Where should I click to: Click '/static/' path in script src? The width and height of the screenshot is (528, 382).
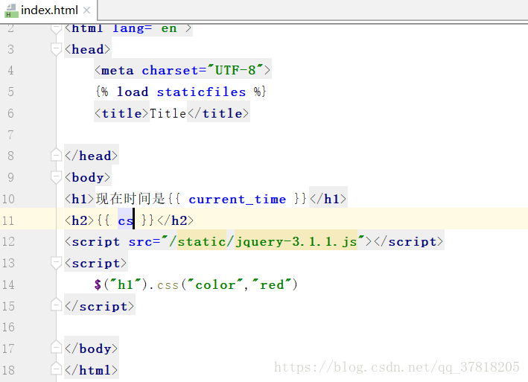pos(202,242)
